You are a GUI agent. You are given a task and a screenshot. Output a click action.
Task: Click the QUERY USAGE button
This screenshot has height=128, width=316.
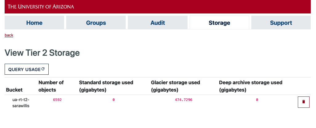pyautogui.click(x=26, y=69)
